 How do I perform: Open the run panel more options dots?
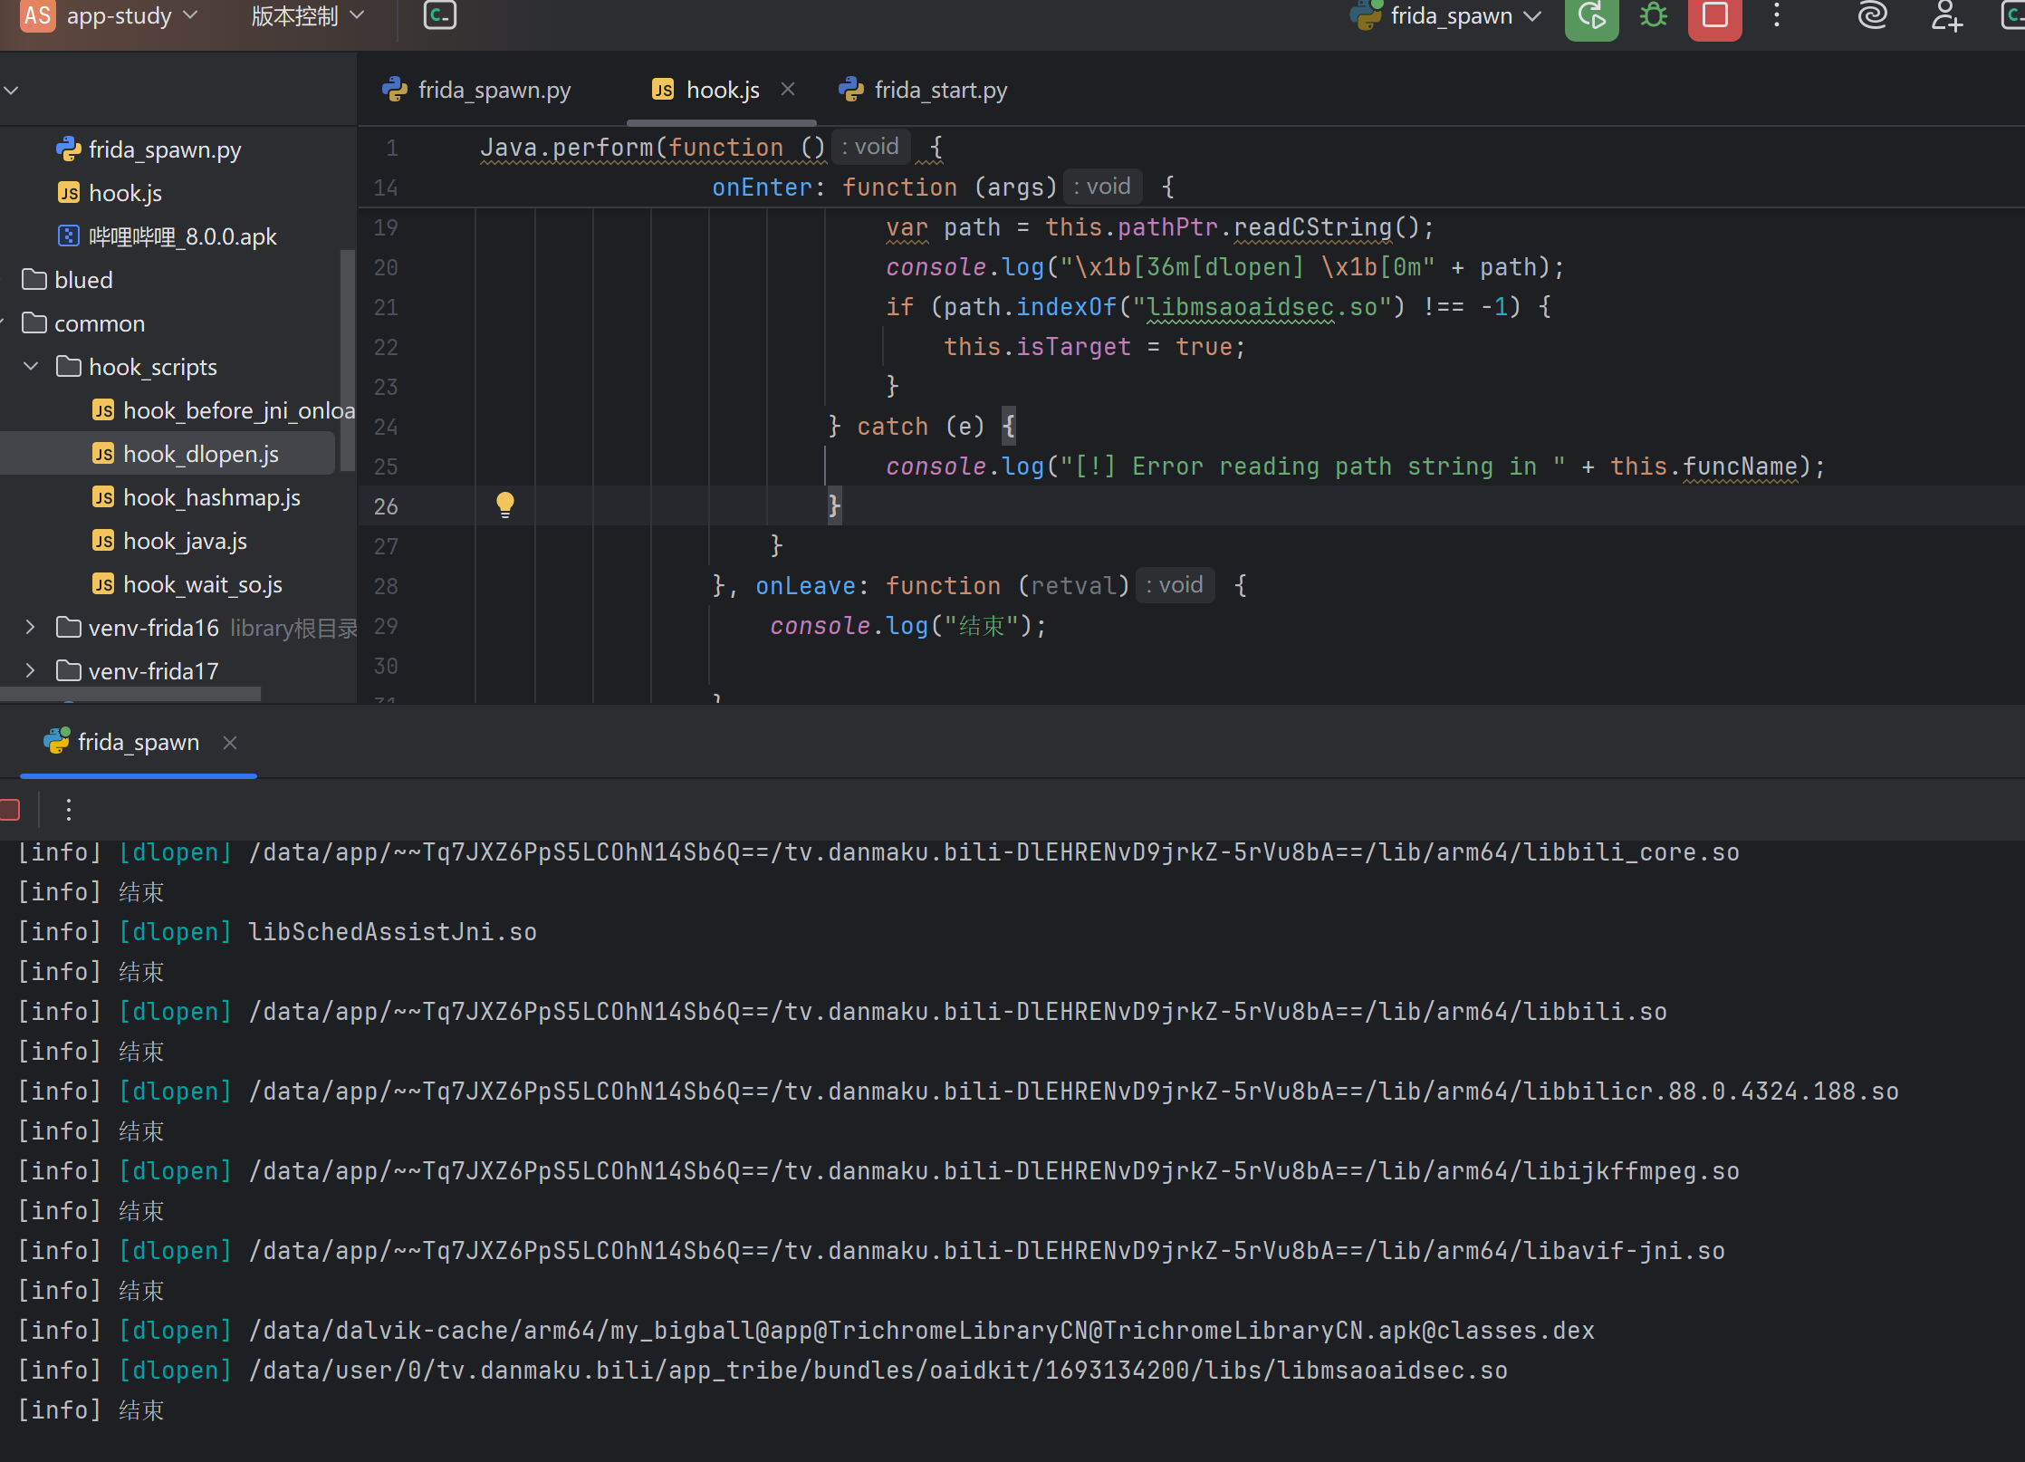69,810
